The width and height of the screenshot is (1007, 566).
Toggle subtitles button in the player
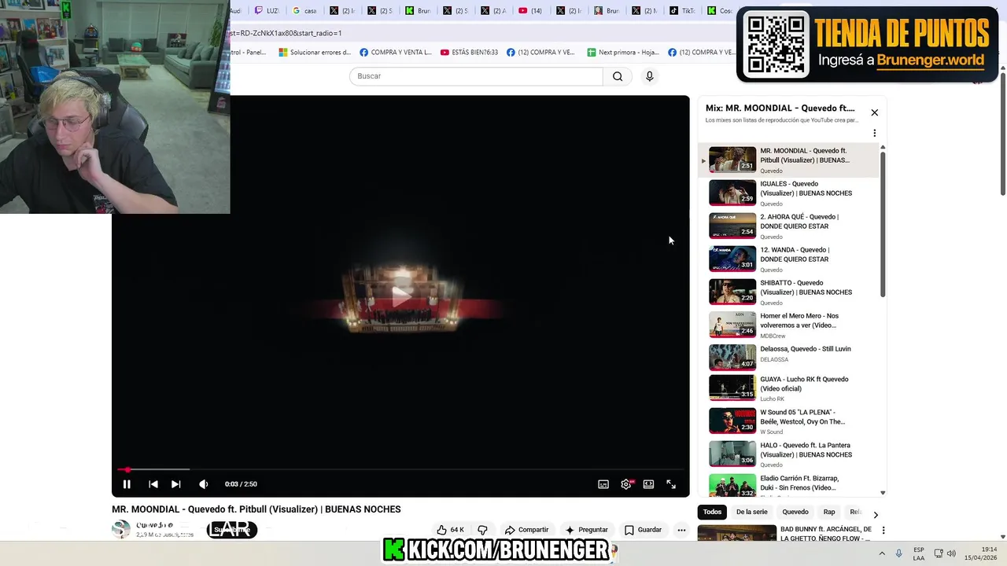tap(603, 484)
